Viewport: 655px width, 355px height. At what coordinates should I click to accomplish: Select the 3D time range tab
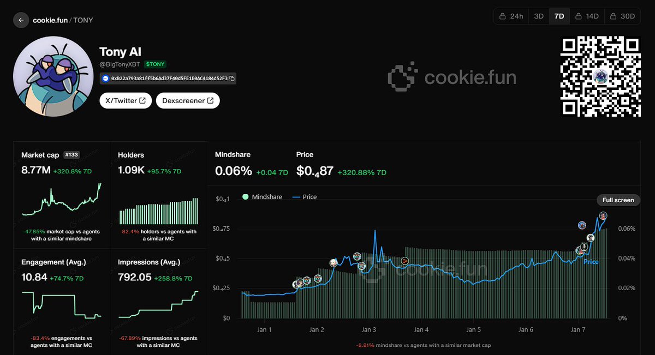[x=539, y=16]
